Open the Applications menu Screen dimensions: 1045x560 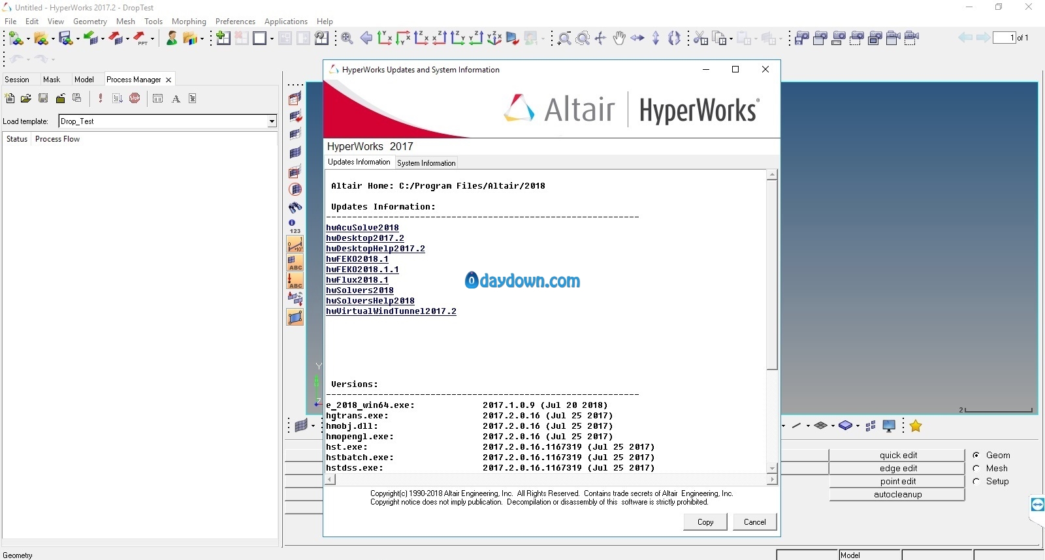coord(286,22)
